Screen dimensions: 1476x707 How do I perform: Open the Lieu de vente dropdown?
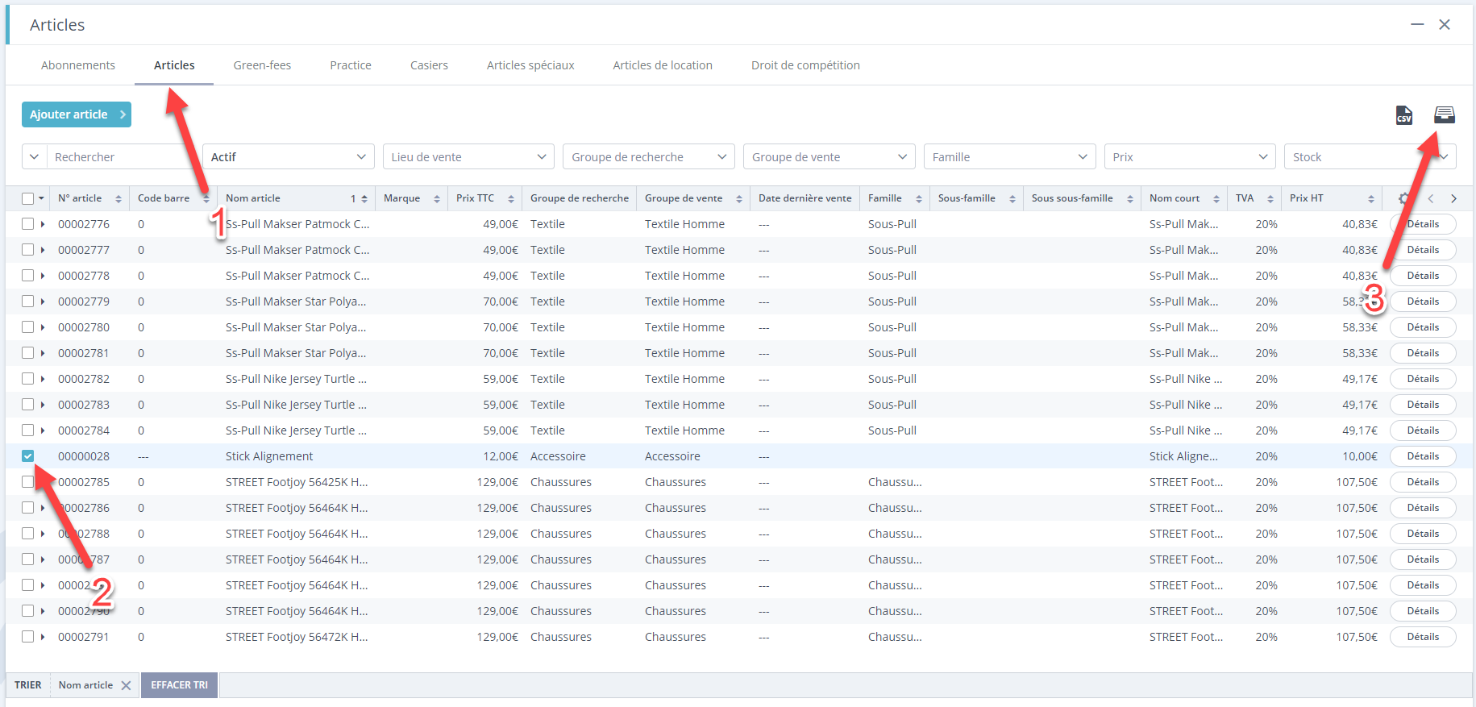coord(468,157)
